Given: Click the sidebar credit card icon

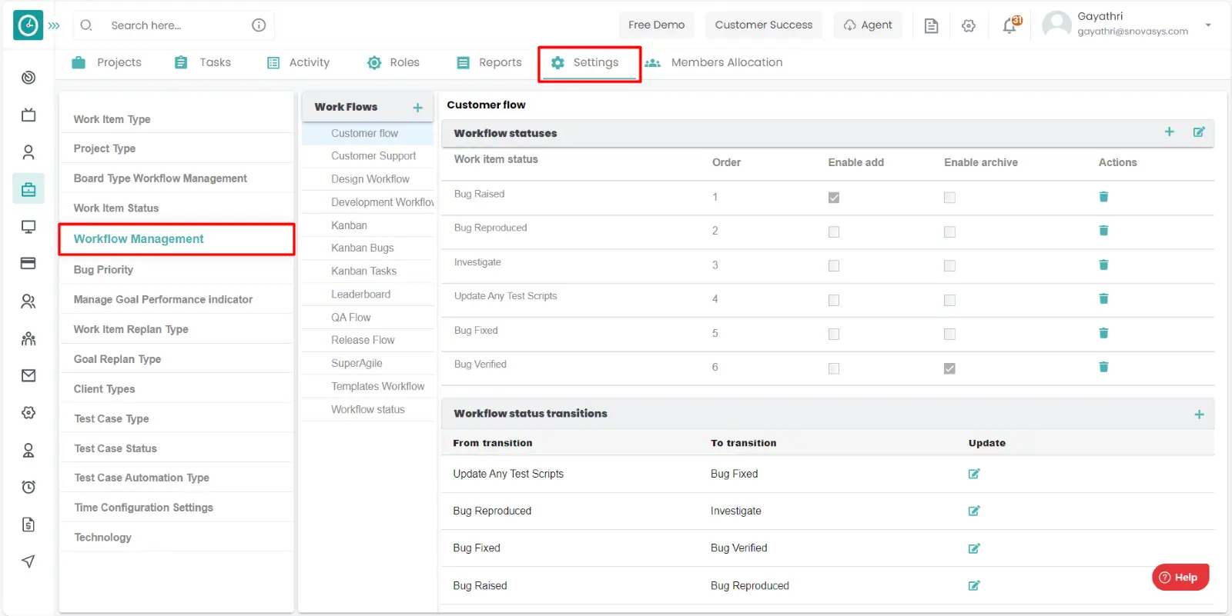Looking at the screenshot, I should [x=28, y=263].
